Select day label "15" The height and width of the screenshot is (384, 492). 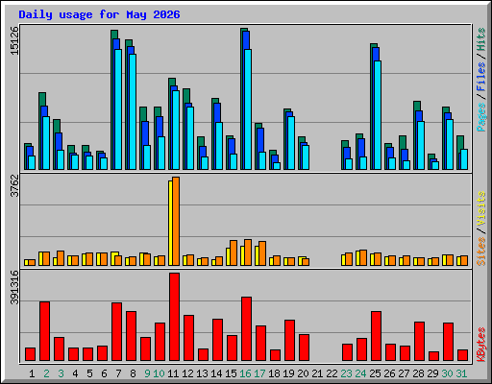pos(231,373)
